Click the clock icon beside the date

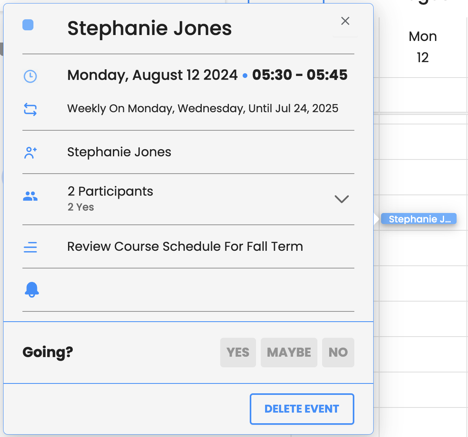30,76
